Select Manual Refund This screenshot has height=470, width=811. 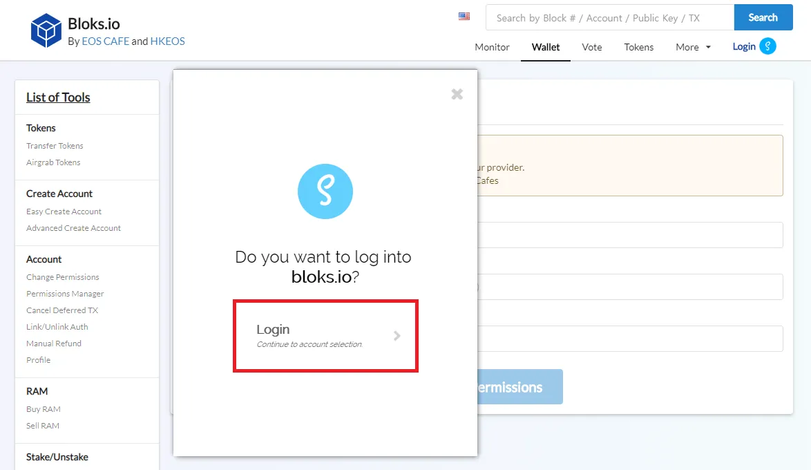point(54,344)
